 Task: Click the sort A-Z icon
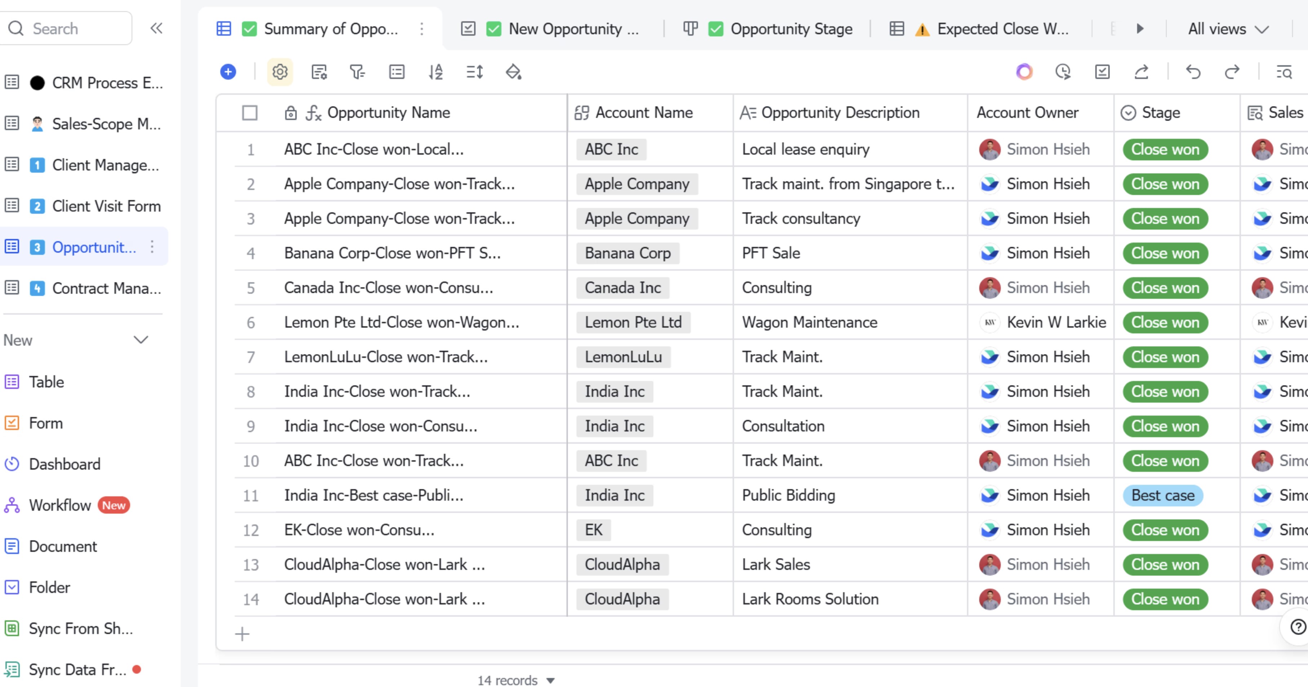(436, 72)
